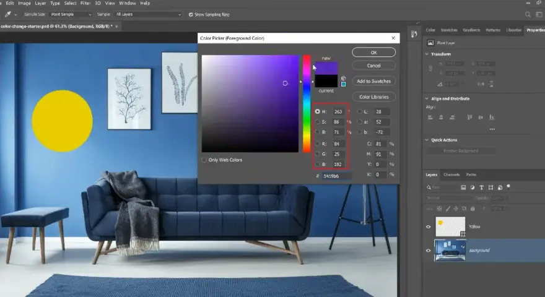Open the collapsed History panel icon

coord(414,34)
